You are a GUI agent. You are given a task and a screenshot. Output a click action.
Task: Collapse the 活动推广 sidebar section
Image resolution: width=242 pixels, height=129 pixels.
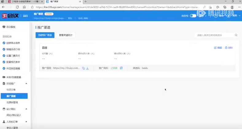tap(26, 83)
